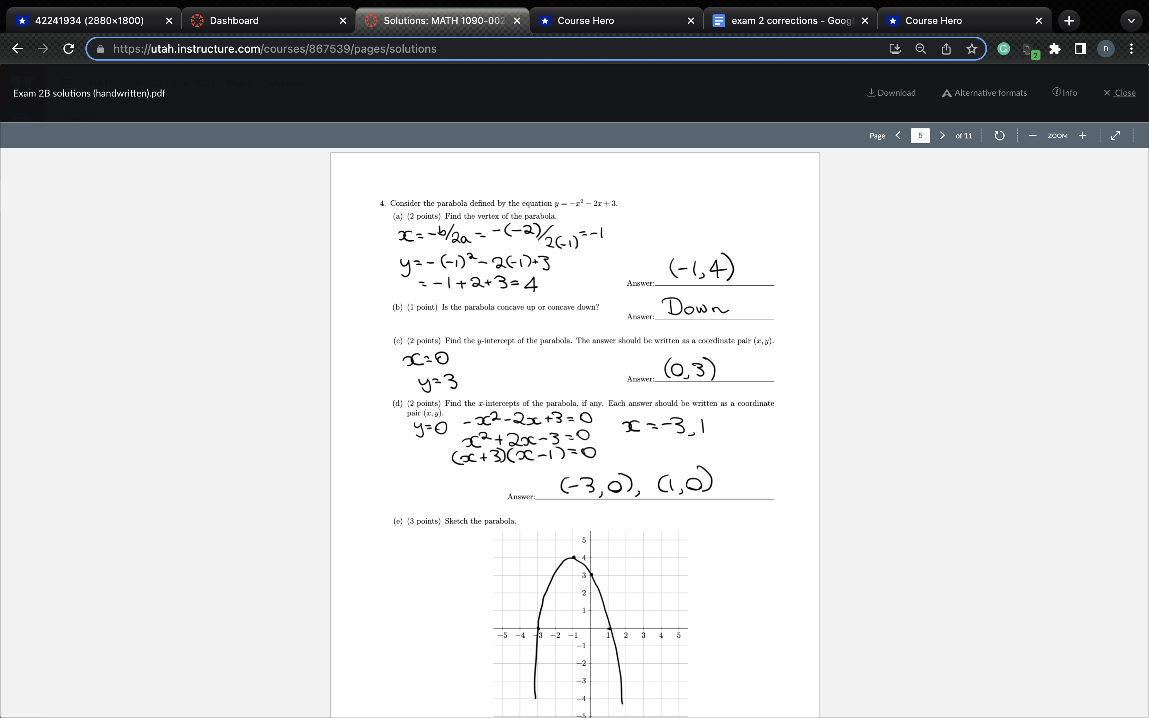This screenshot has height=718, width=1149.
Task: Enter fullscreen PDF view with expand icon
Action: [x=1115, y=135]
